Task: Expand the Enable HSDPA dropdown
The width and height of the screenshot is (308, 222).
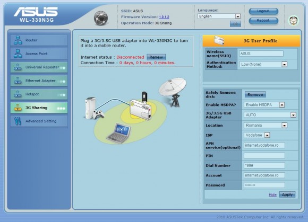Action: pos(264,105)
